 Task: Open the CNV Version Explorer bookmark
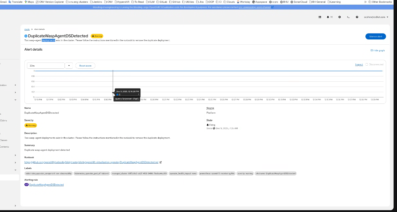point(50,2)
